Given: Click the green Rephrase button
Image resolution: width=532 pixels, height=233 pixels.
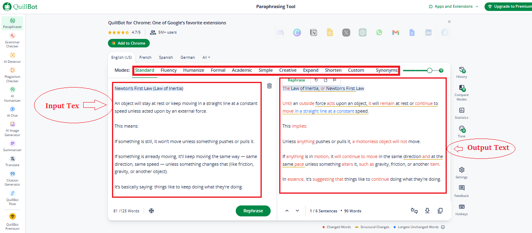Looking at the screenshot, I should 253,211.
